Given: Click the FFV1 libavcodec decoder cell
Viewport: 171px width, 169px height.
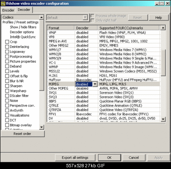Looking at the screenshot, I should tap(86, 114).
